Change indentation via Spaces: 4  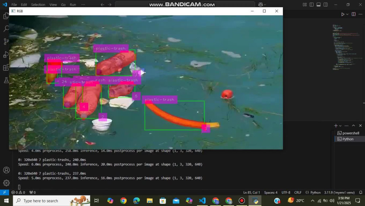270,192
